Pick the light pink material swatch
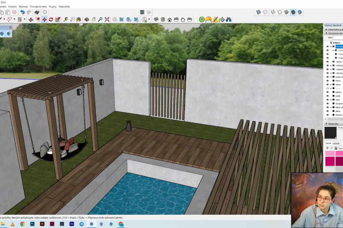This screenshot has width=343, height=228. pyautogui.click(x=330, y=154)
